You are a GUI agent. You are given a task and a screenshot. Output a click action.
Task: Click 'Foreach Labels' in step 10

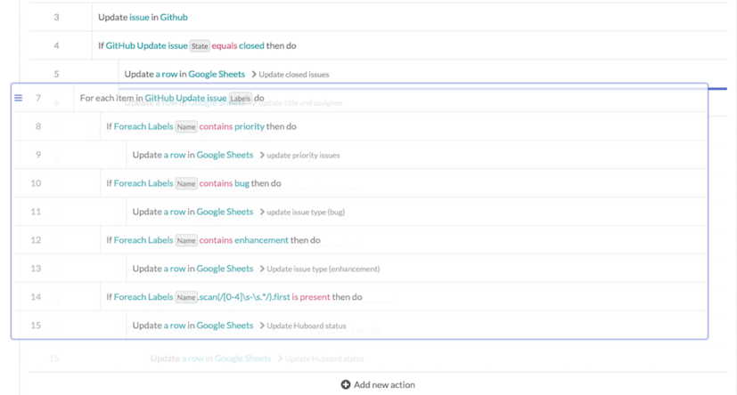tap(143, 183)
